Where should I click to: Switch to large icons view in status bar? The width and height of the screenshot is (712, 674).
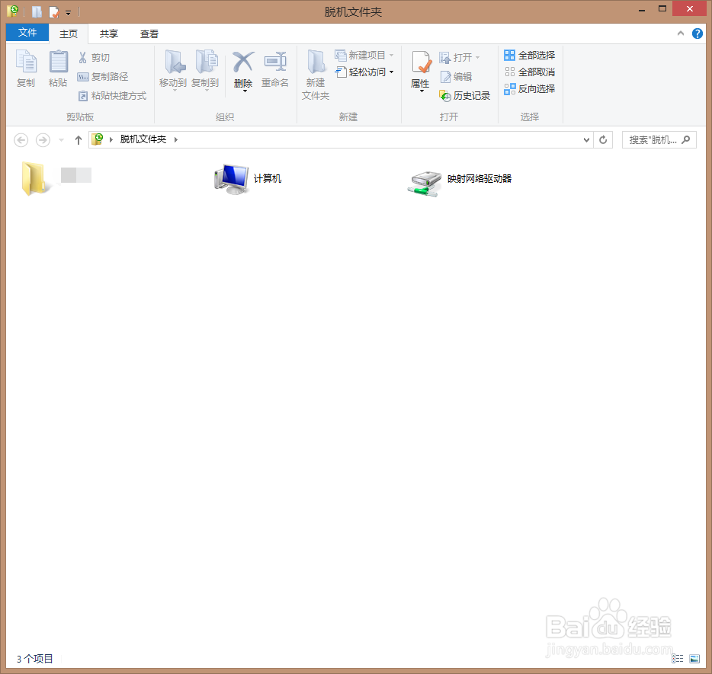point(694,659)
